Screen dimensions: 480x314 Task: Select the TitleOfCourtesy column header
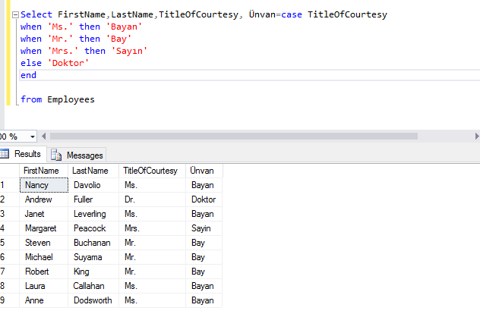click(152, 171)
